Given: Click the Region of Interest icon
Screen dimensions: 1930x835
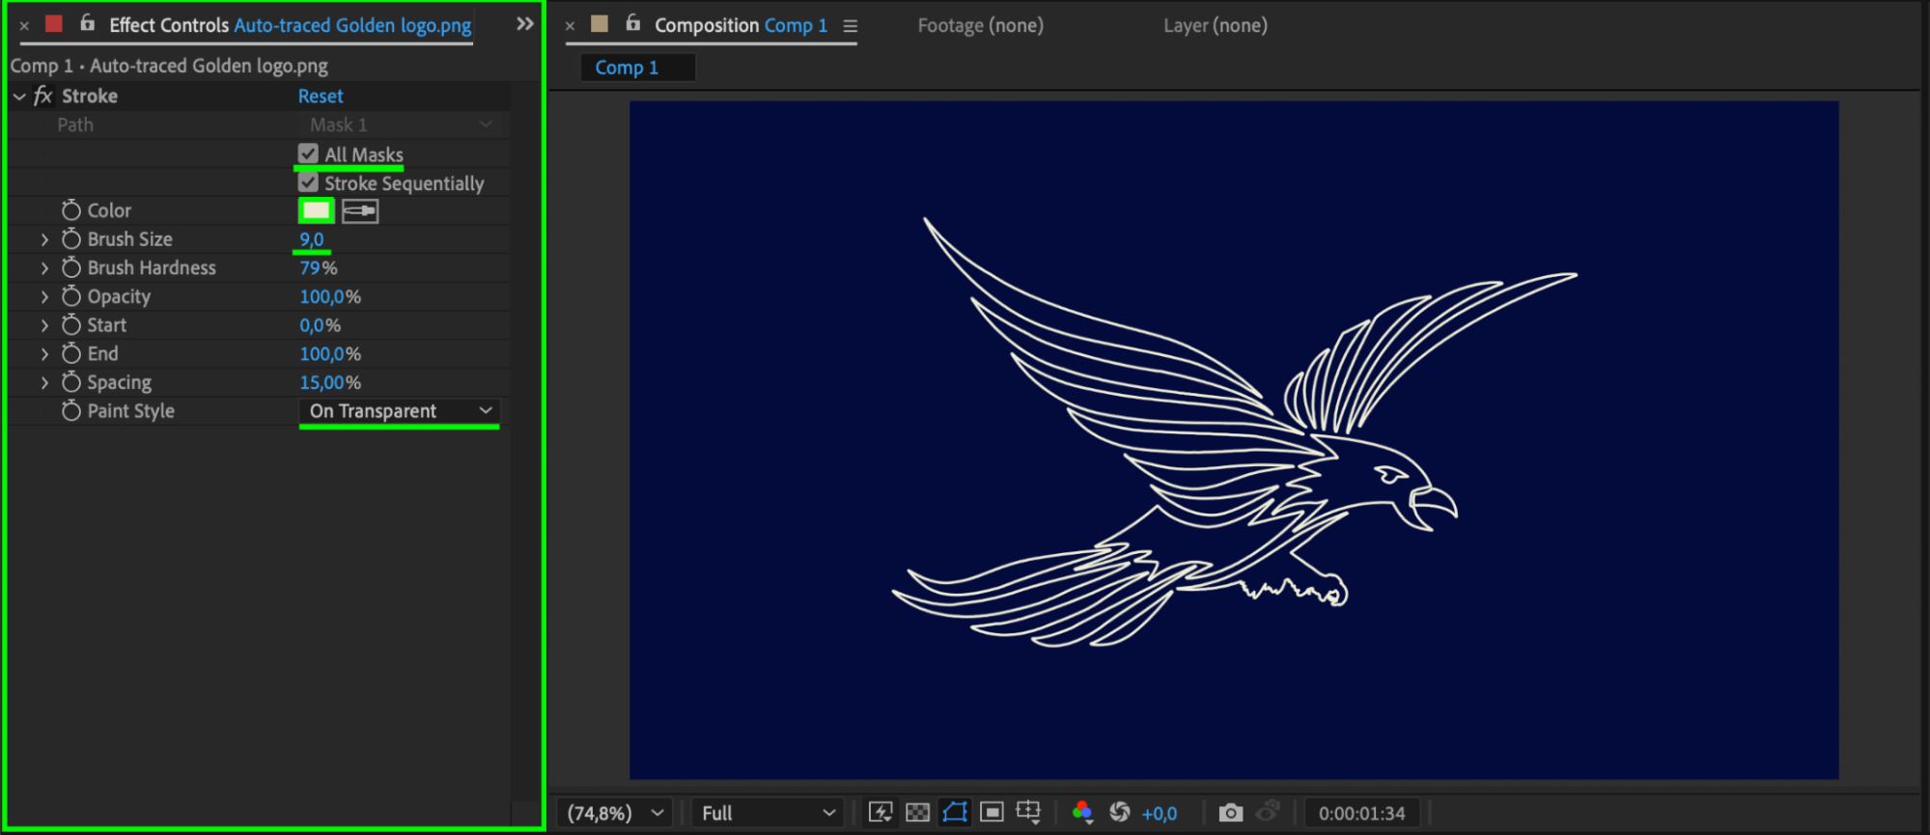Looking at the screenshot, I should 992,813.
